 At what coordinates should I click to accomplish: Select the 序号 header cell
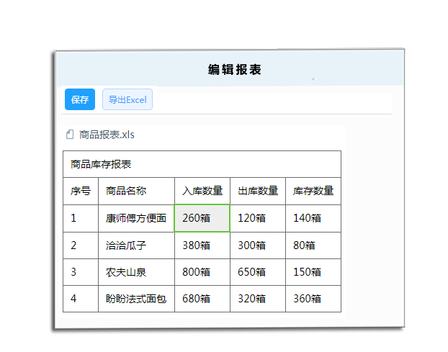81,191
